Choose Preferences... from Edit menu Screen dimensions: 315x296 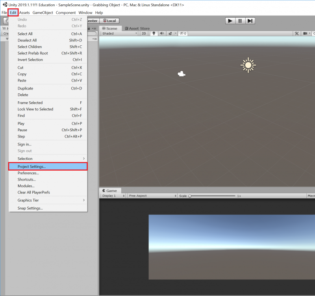click(x=48, y=173)
